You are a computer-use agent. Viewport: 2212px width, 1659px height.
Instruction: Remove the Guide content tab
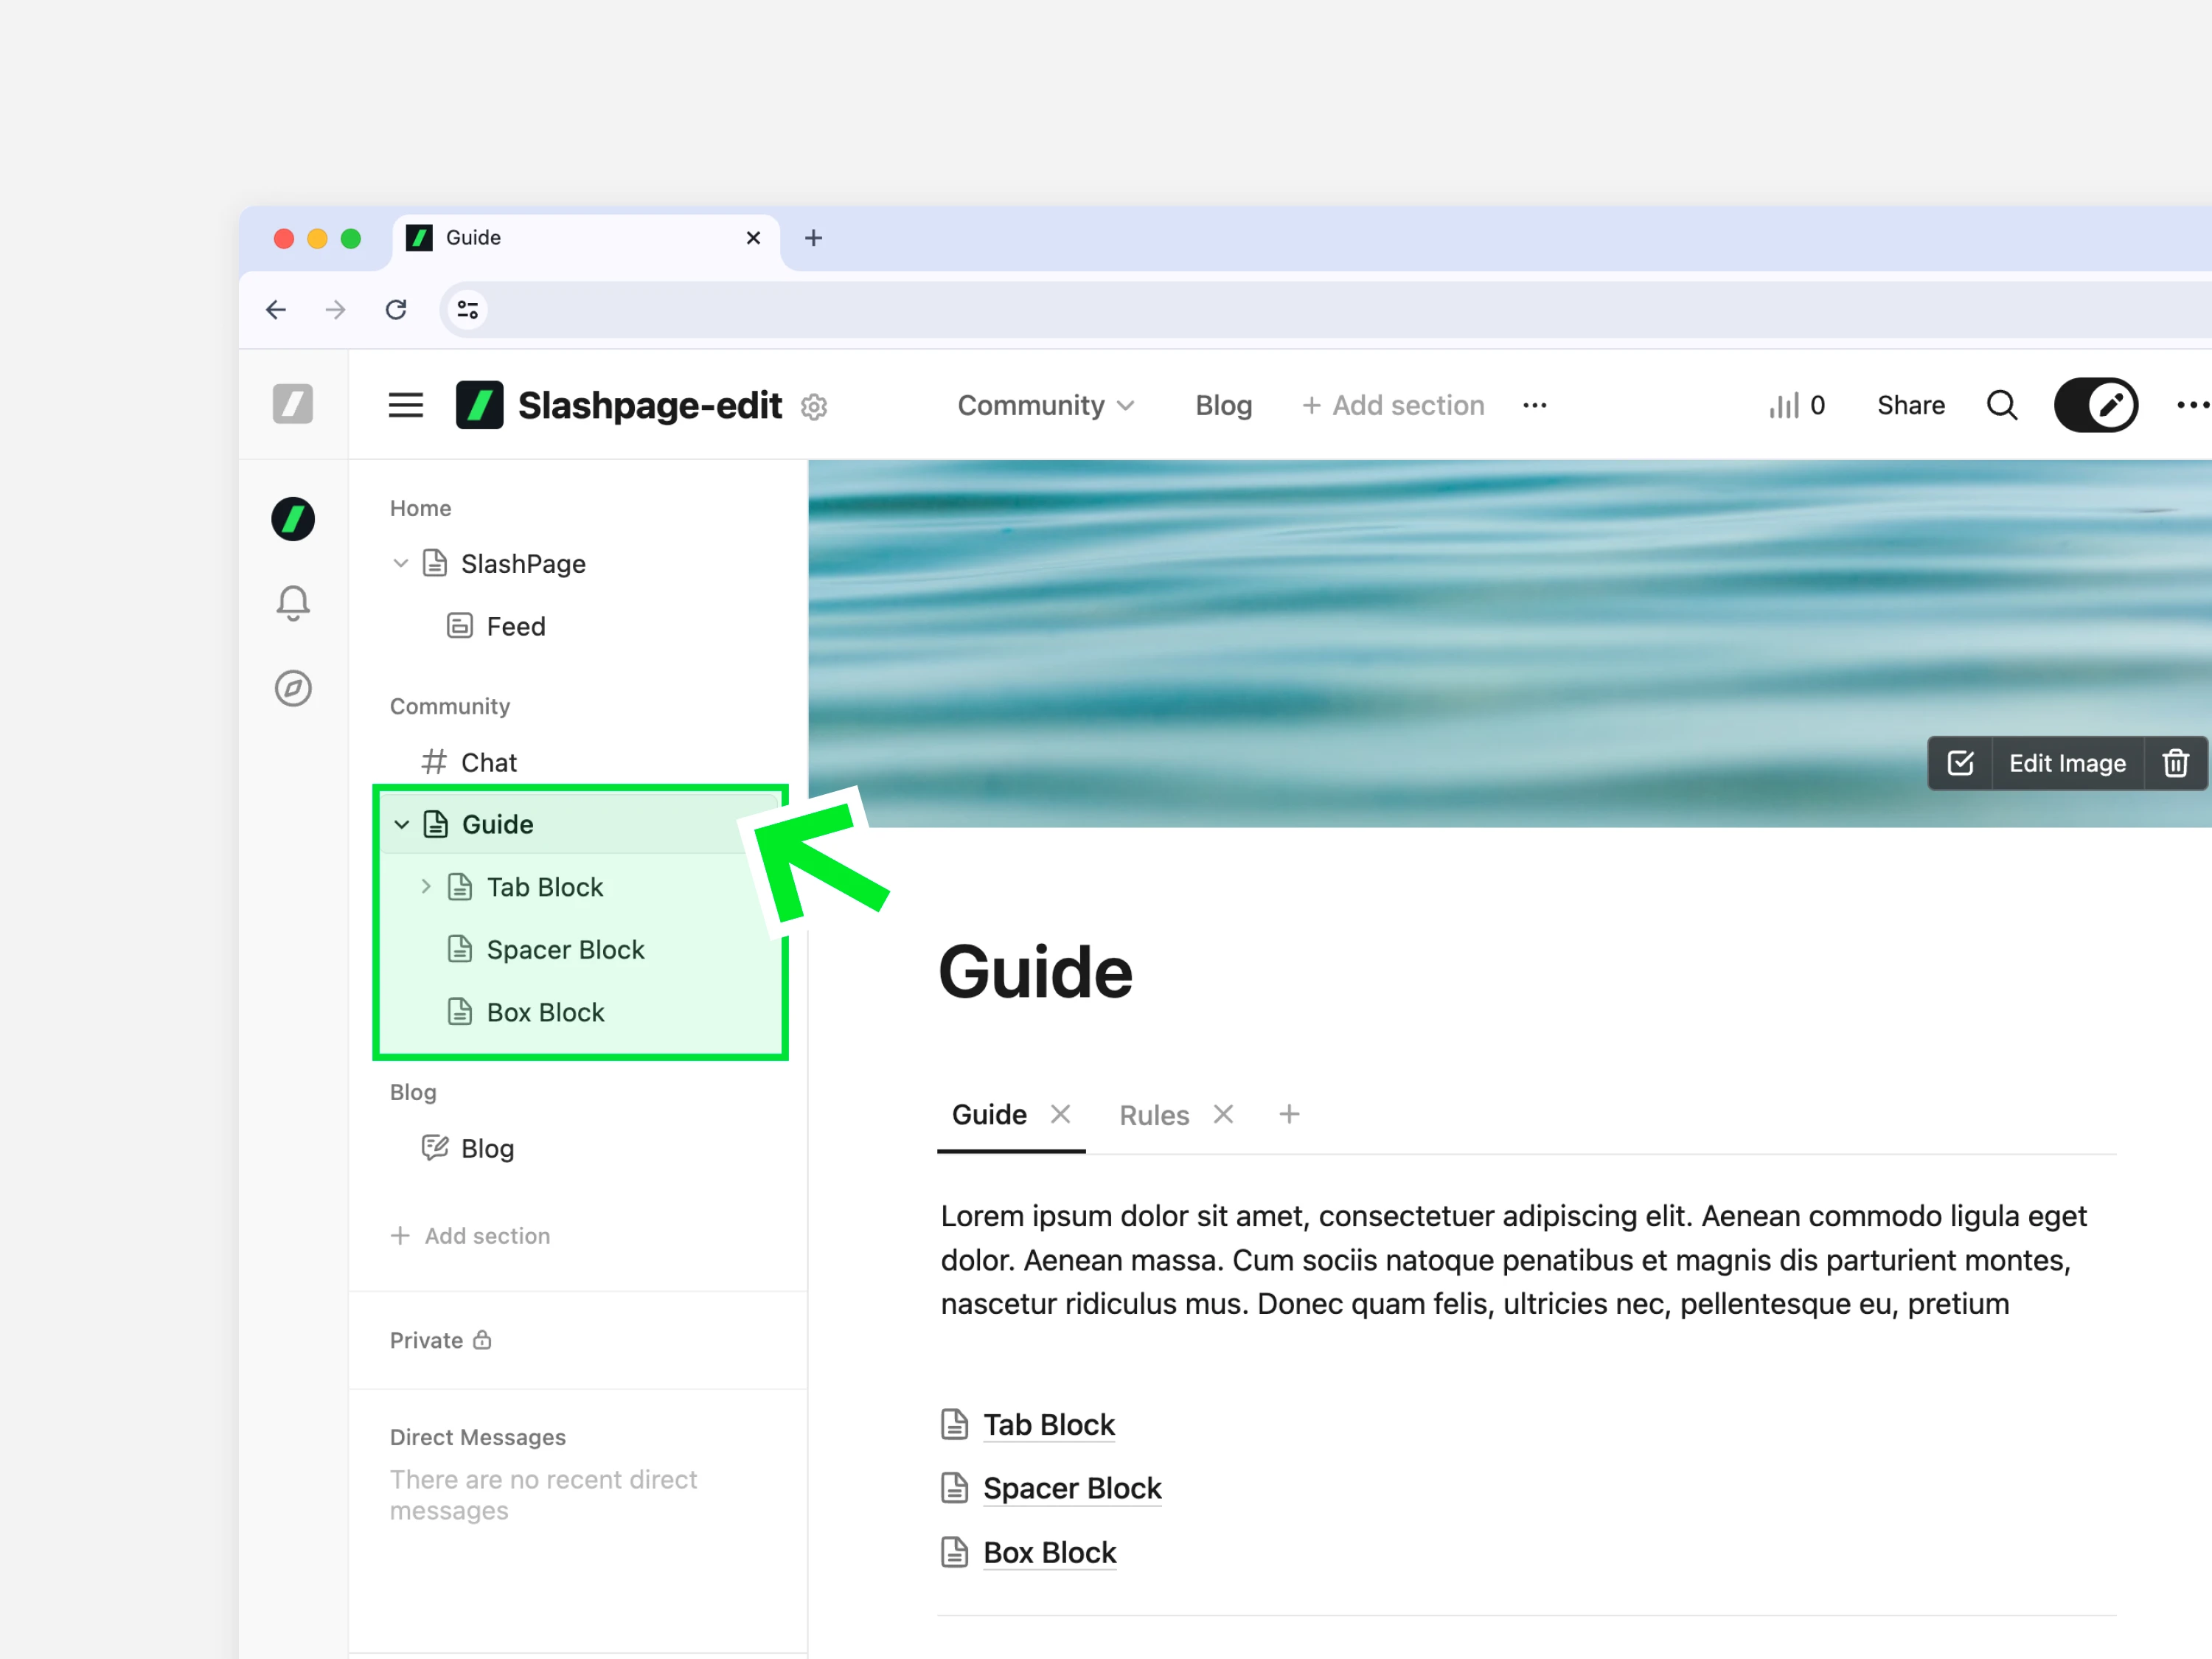1061,1114
